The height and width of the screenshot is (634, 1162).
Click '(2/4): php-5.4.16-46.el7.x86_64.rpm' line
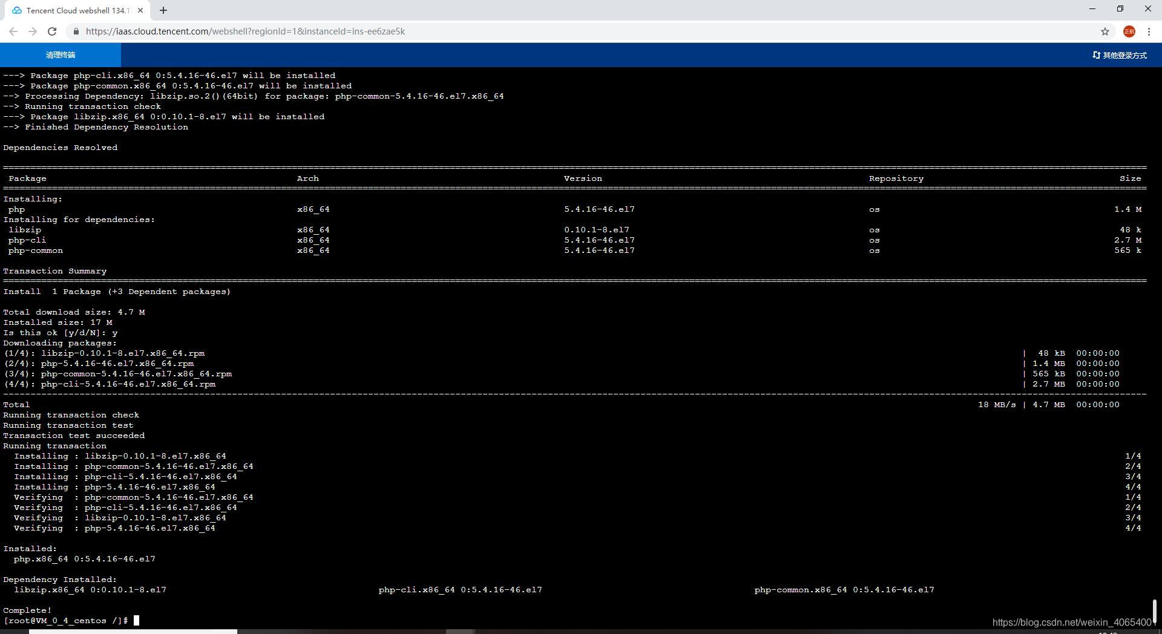(99, 364)
